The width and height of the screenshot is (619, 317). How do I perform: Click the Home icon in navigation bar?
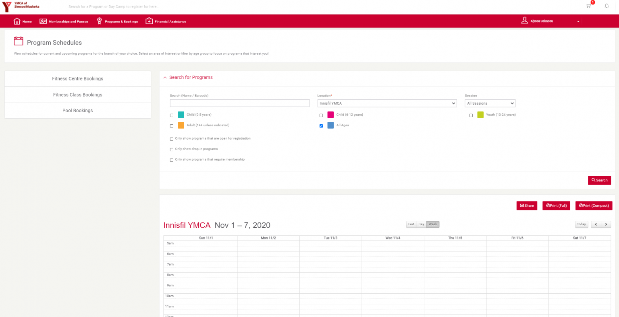pyautogui.click(x=16, y=21)
